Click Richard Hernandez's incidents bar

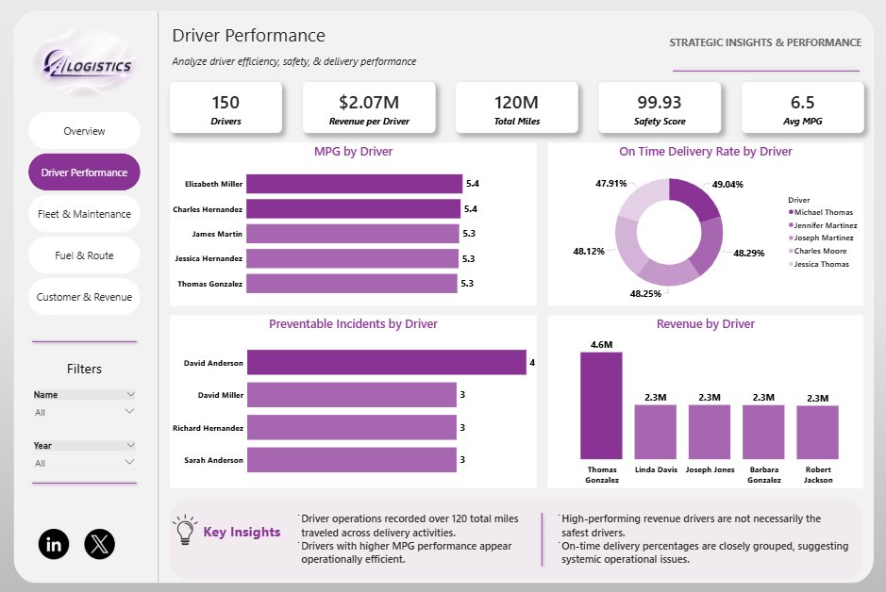[x=351, y=427]
